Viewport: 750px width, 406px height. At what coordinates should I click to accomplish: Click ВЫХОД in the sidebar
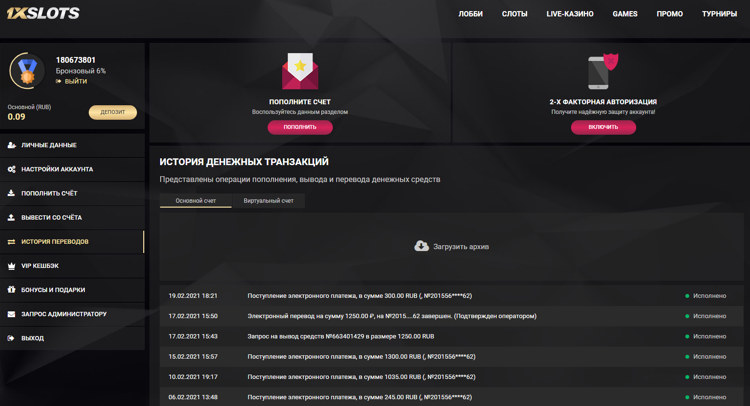[72, 338]
